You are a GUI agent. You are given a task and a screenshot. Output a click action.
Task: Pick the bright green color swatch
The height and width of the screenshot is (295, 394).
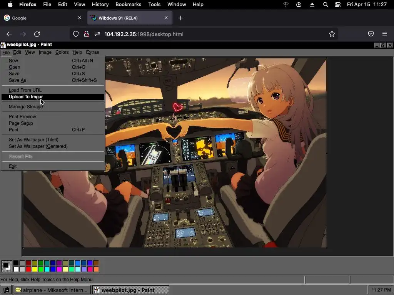[40, 269]
